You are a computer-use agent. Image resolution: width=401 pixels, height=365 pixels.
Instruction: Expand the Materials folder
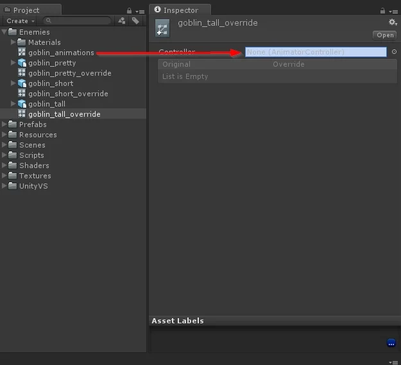[x=13, y=42]
